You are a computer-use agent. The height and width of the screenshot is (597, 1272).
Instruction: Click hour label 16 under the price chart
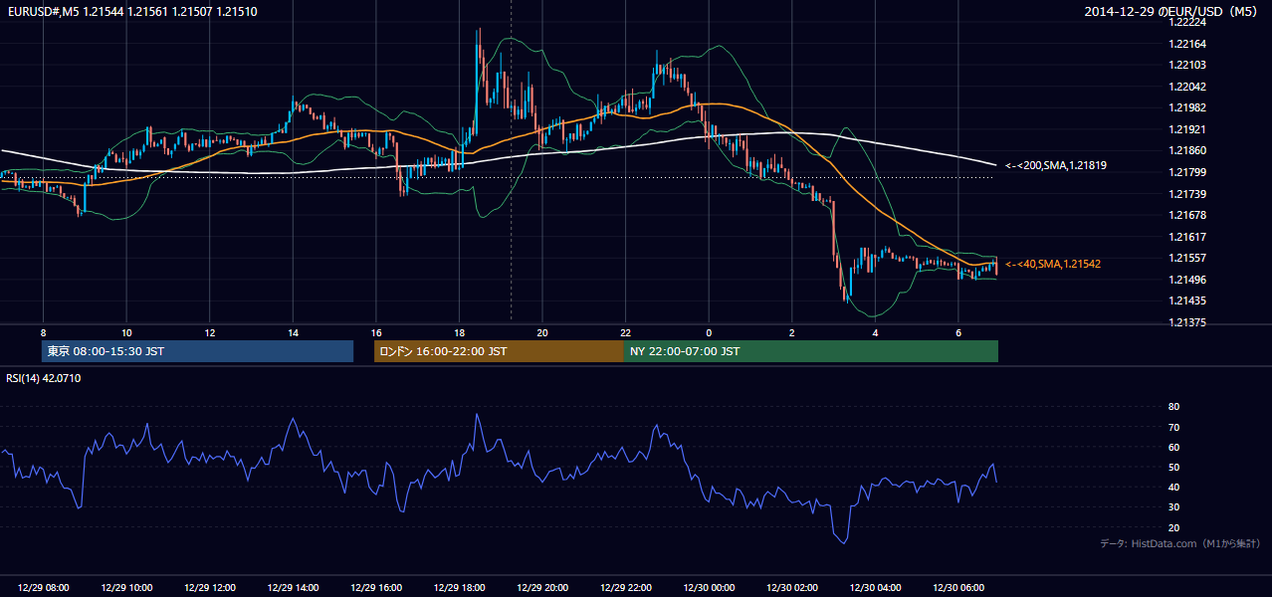[x=376, y=332]
